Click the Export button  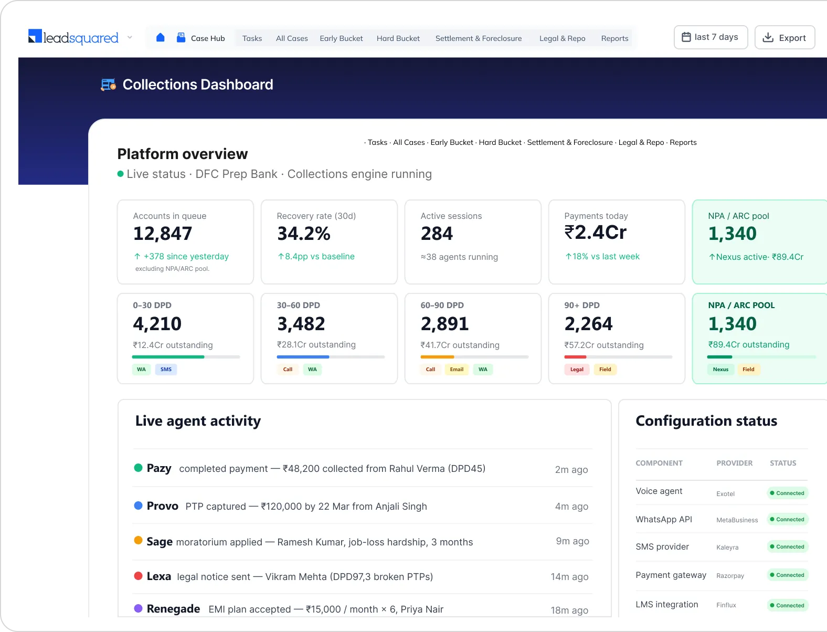(784, 37)
